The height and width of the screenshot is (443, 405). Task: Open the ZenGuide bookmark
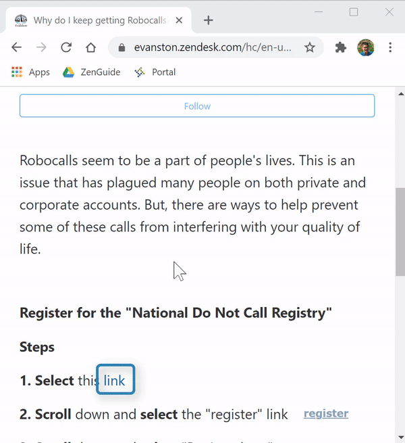91,72
